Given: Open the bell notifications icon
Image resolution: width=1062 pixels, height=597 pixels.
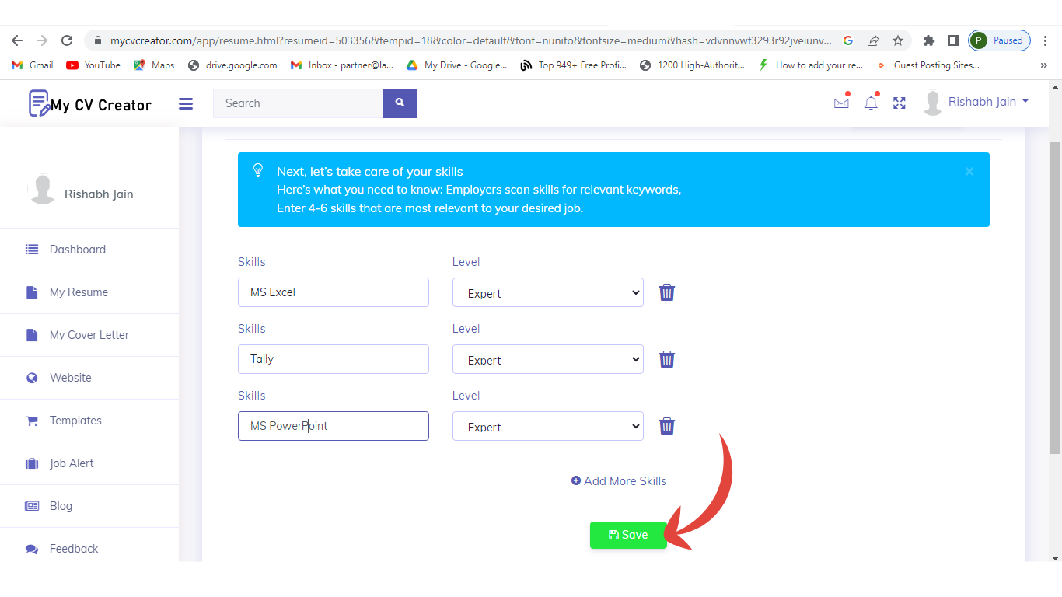Looking at the screenshot, I should (x=871, y=103).
